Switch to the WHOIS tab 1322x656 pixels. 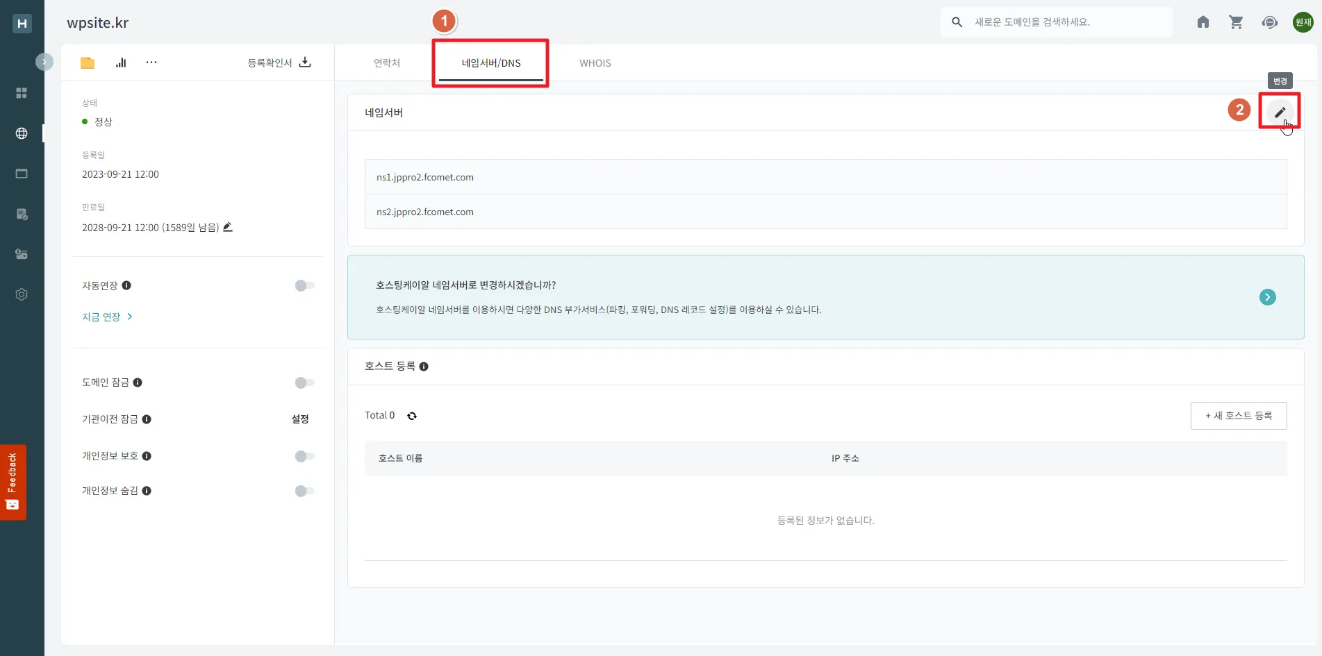pos(595,63)
